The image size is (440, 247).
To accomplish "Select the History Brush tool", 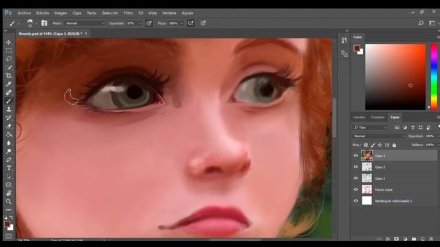I will [x=9, y=117].
